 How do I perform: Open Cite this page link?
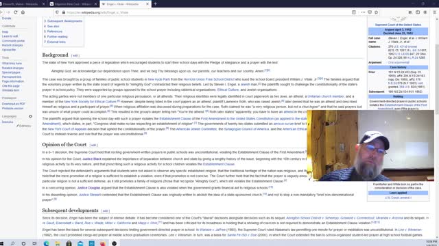click(11, 86)
